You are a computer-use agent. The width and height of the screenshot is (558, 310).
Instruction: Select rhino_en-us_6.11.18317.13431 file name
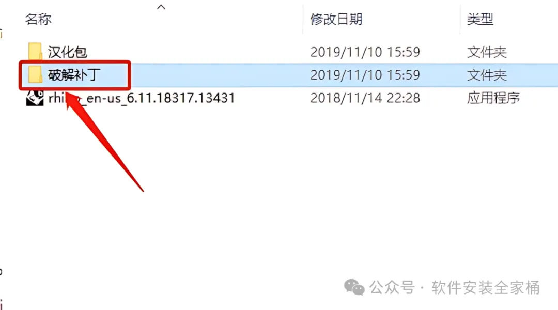pyautogui.click(x=142, y=98)
